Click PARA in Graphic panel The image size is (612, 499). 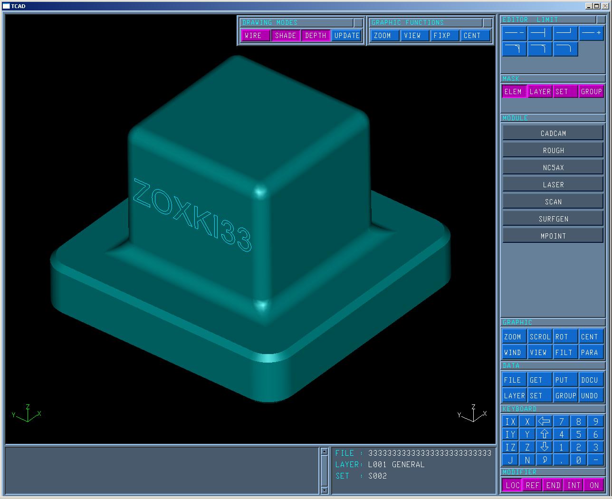pyautogui.click(x=592, y=353)
